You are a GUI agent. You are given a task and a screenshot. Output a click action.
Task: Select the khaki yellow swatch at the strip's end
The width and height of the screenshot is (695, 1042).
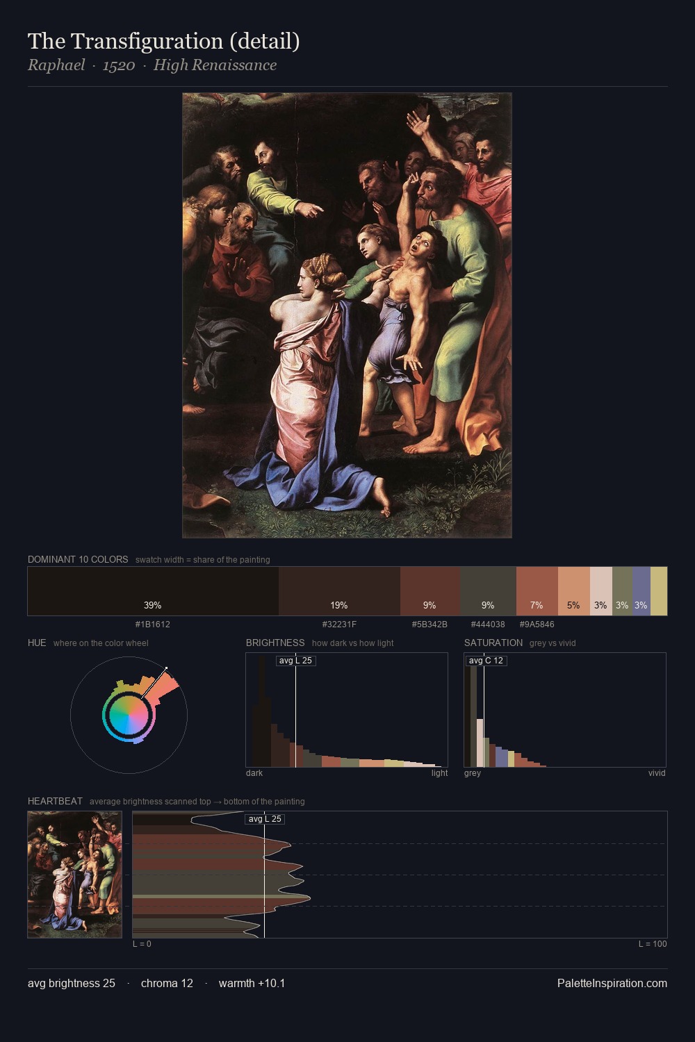point(659,591)
